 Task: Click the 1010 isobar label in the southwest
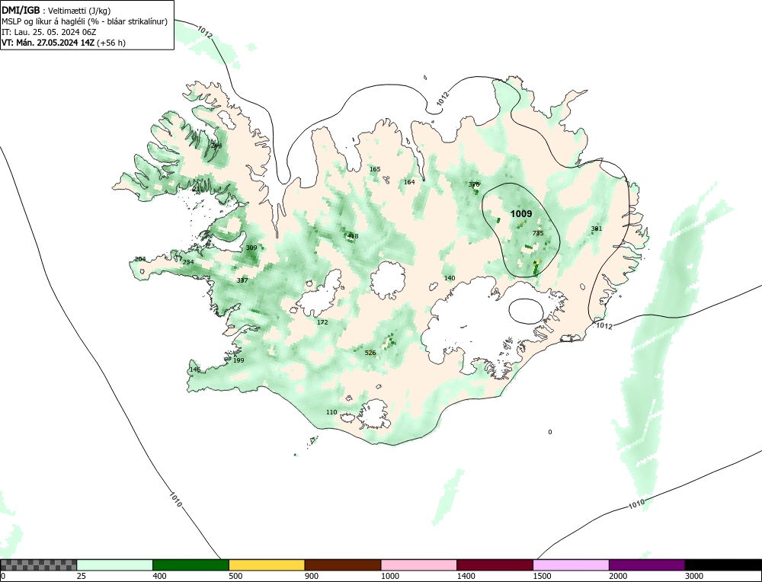[176, 500]
